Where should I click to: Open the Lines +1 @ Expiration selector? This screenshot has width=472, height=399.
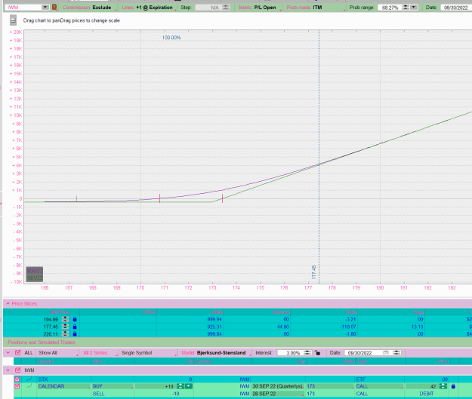[147, 8]
